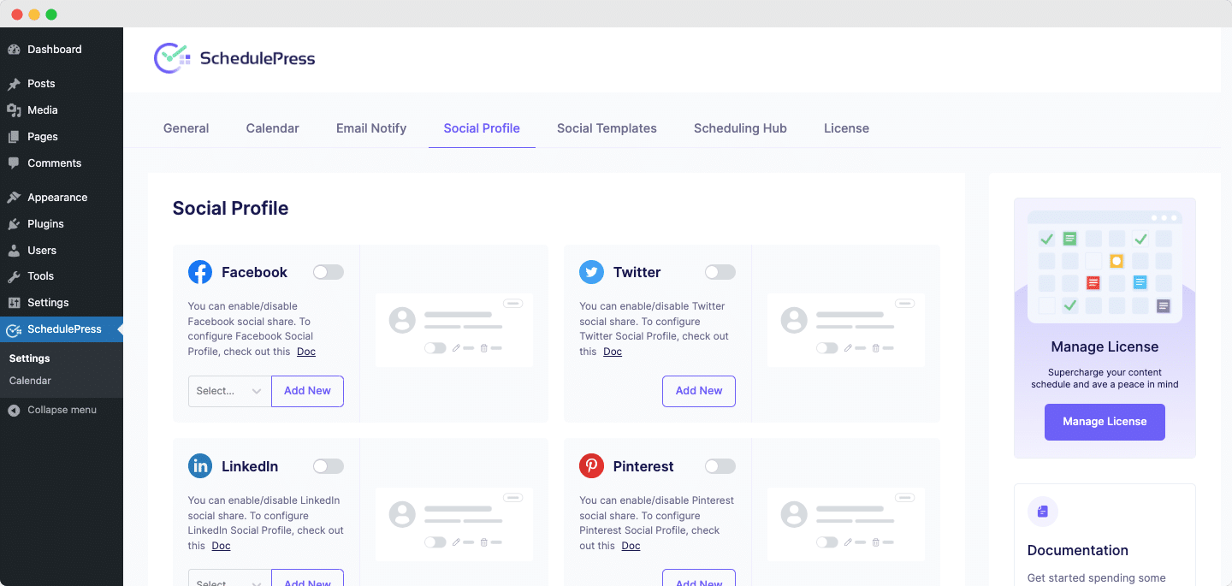Select the Social Profile tab
Image resolution: width=1232 pixels, height=586 pixels.
click(482, 128)
